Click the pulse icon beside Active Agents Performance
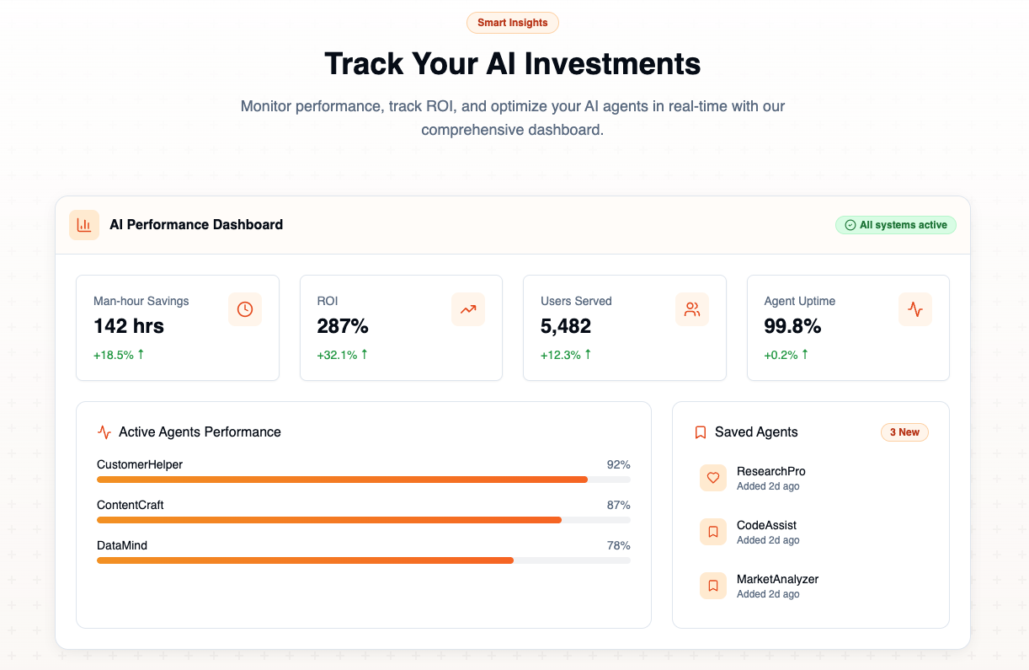1029x670 pixels. (x=104, y=432)
